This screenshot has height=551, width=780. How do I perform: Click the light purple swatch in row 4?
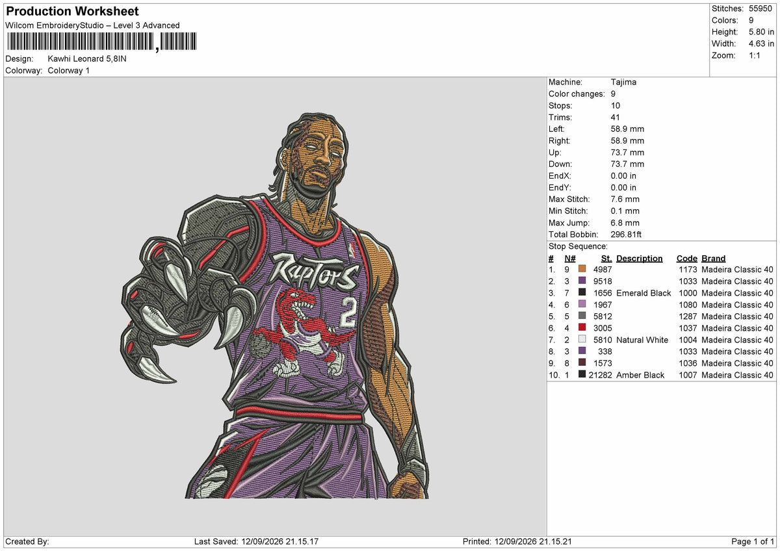[x=582, y=304]
